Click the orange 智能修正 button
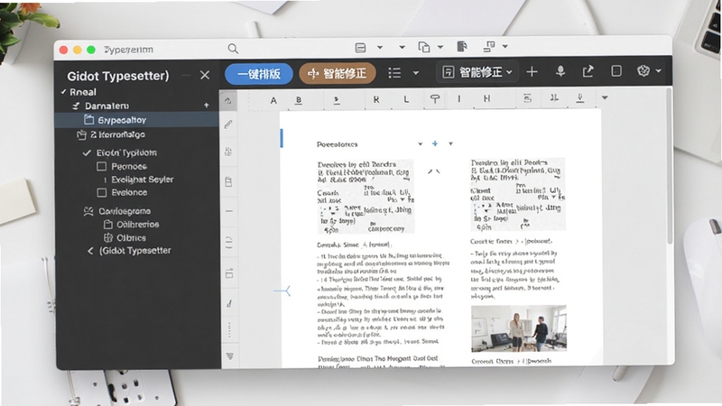722x406 pixels. (x=338, y=74)
